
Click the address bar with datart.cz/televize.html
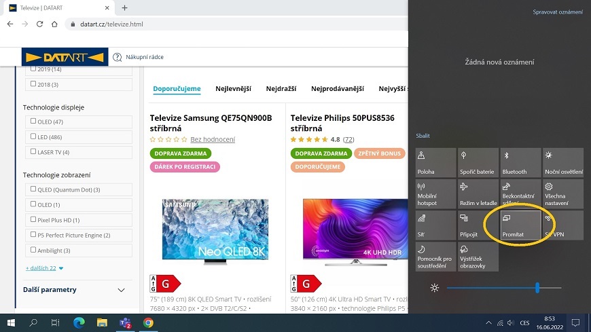236,24
